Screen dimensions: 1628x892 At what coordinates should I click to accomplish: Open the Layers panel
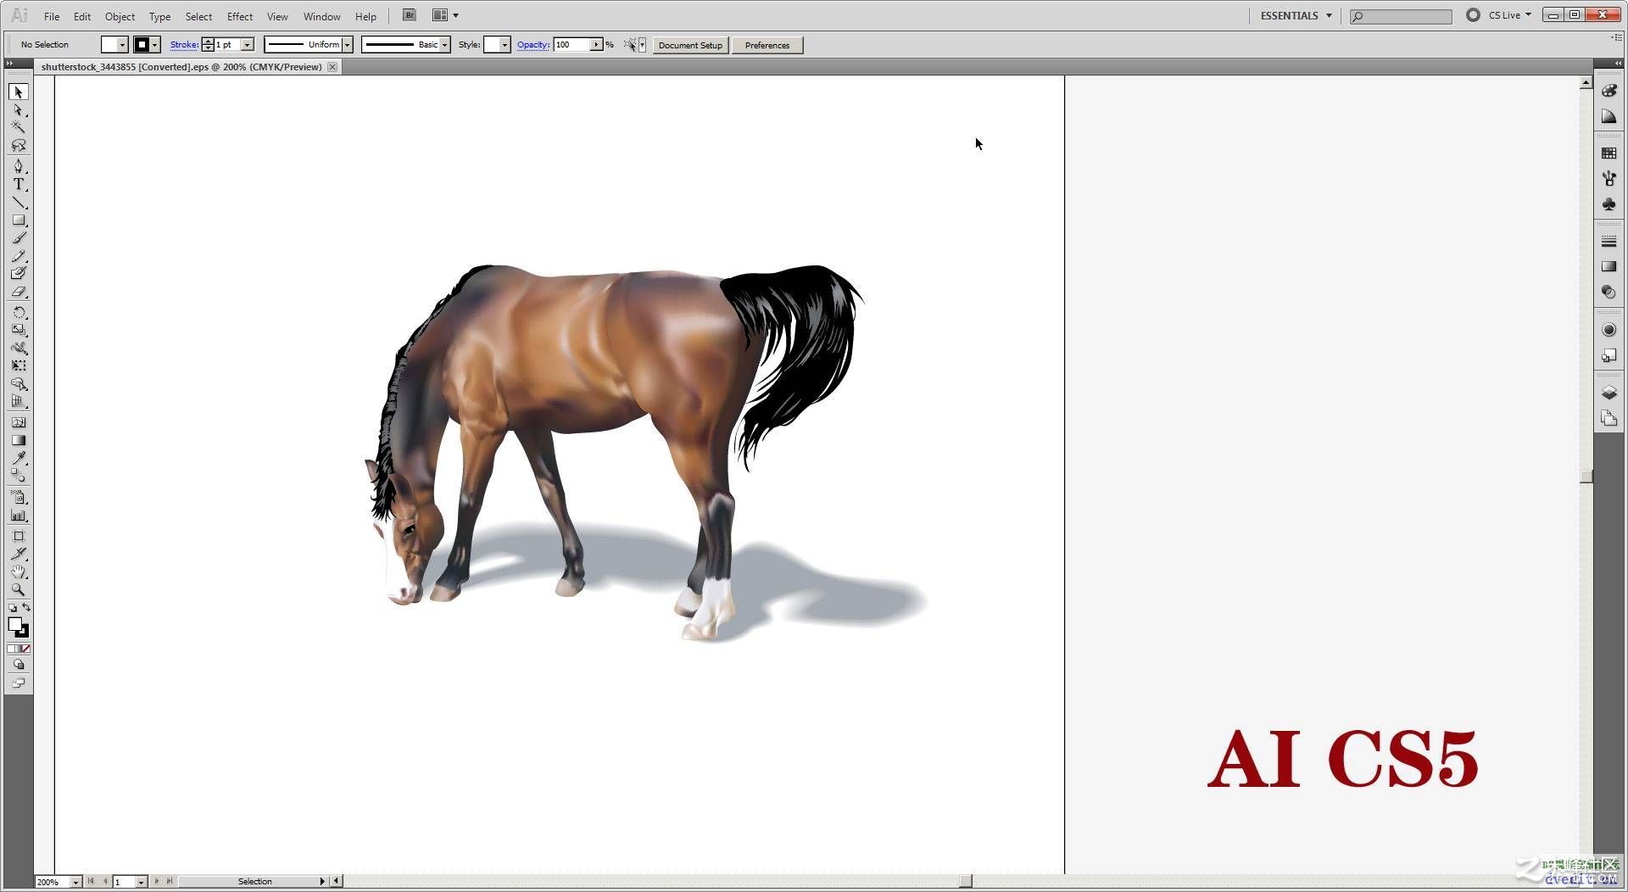[x=1608, y=393]
